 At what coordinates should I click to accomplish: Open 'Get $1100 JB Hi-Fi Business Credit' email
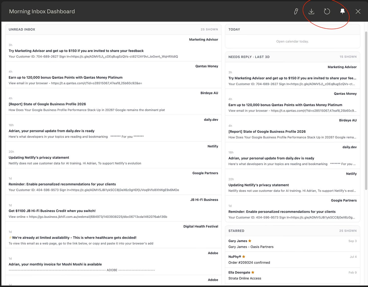(x=52, y=211)
